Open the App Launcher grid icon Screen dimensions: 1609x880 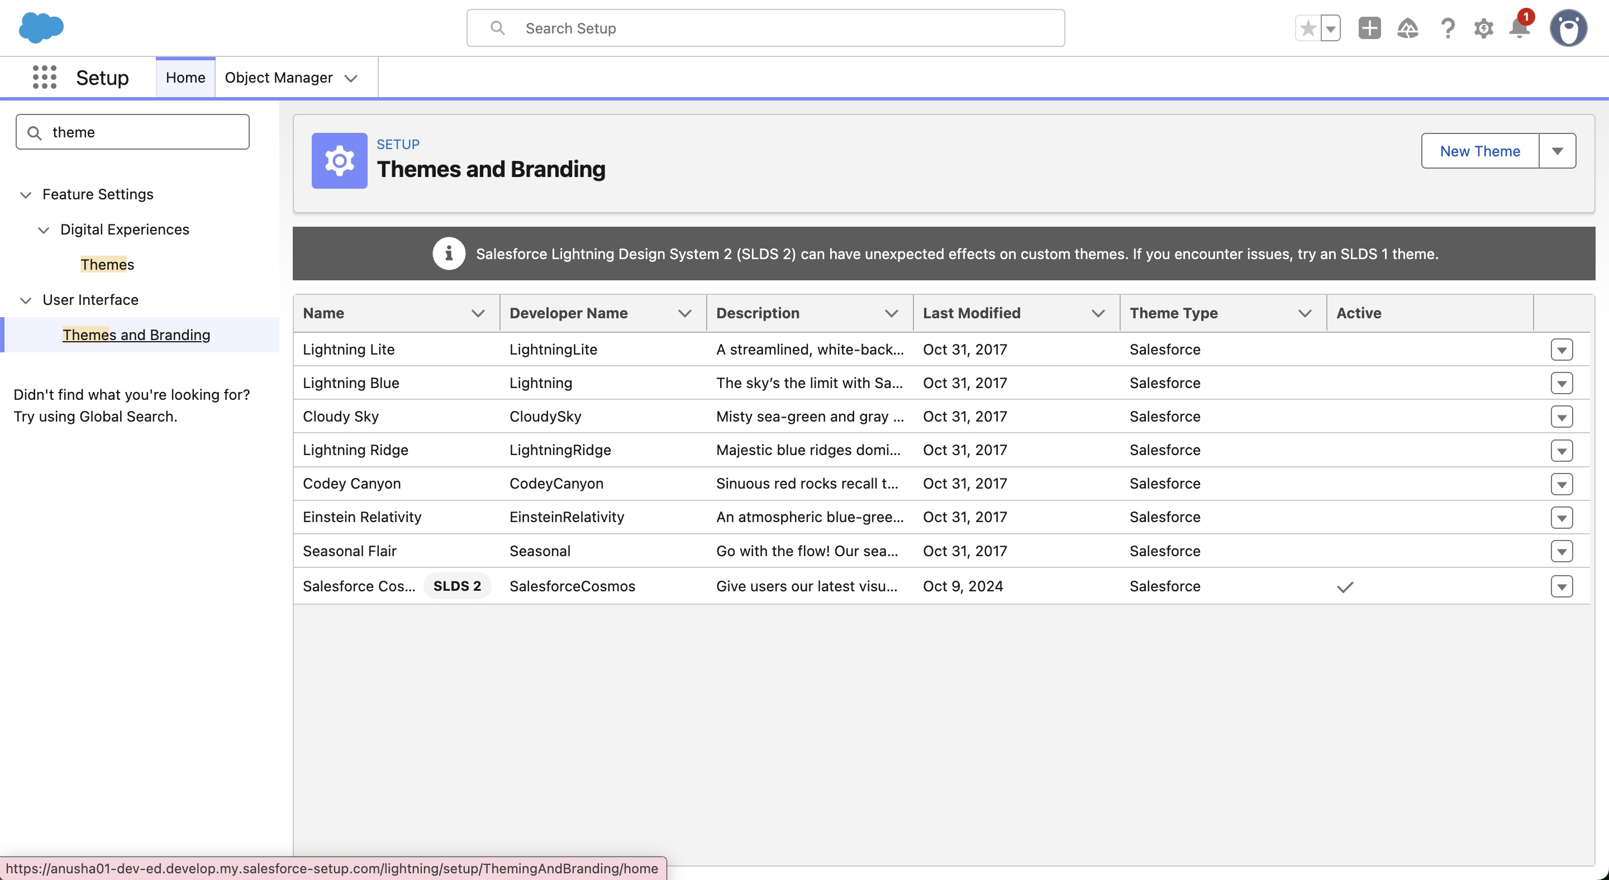(x=44, y=78)
